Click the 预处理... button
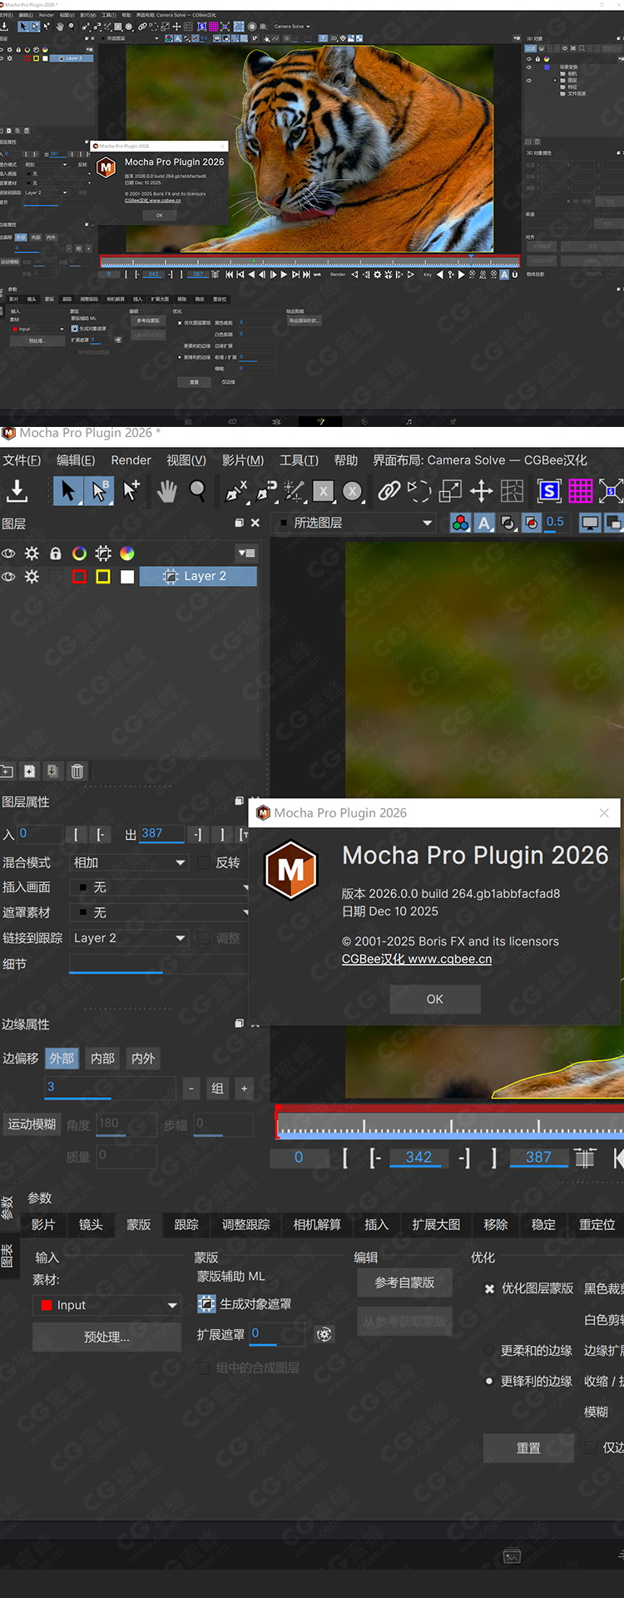This screenshot has height=1598, width=624. [106, 1337]
